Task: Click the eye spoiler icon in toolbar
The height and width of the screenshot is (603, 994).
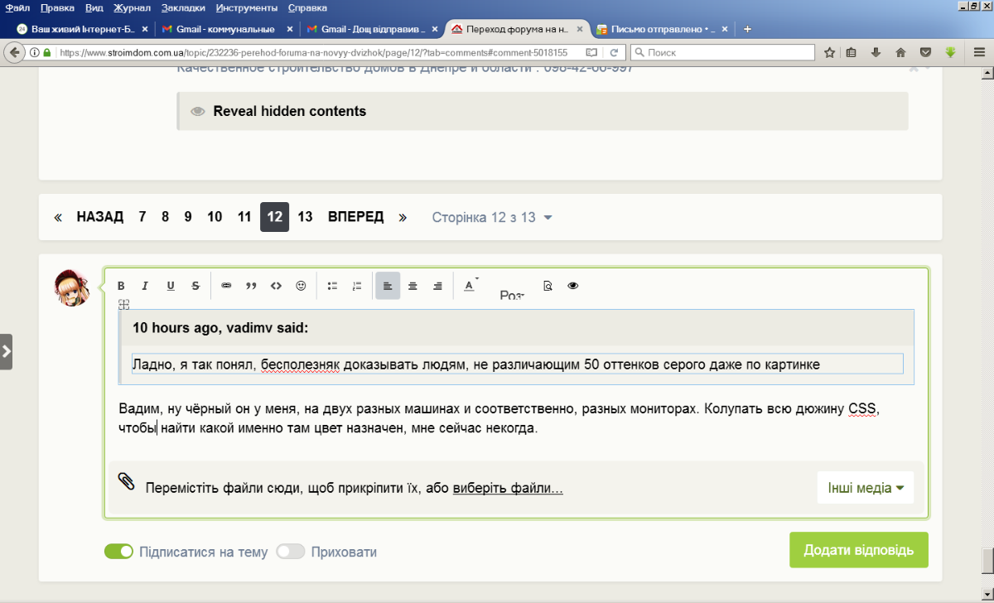Action: point(572,286)
